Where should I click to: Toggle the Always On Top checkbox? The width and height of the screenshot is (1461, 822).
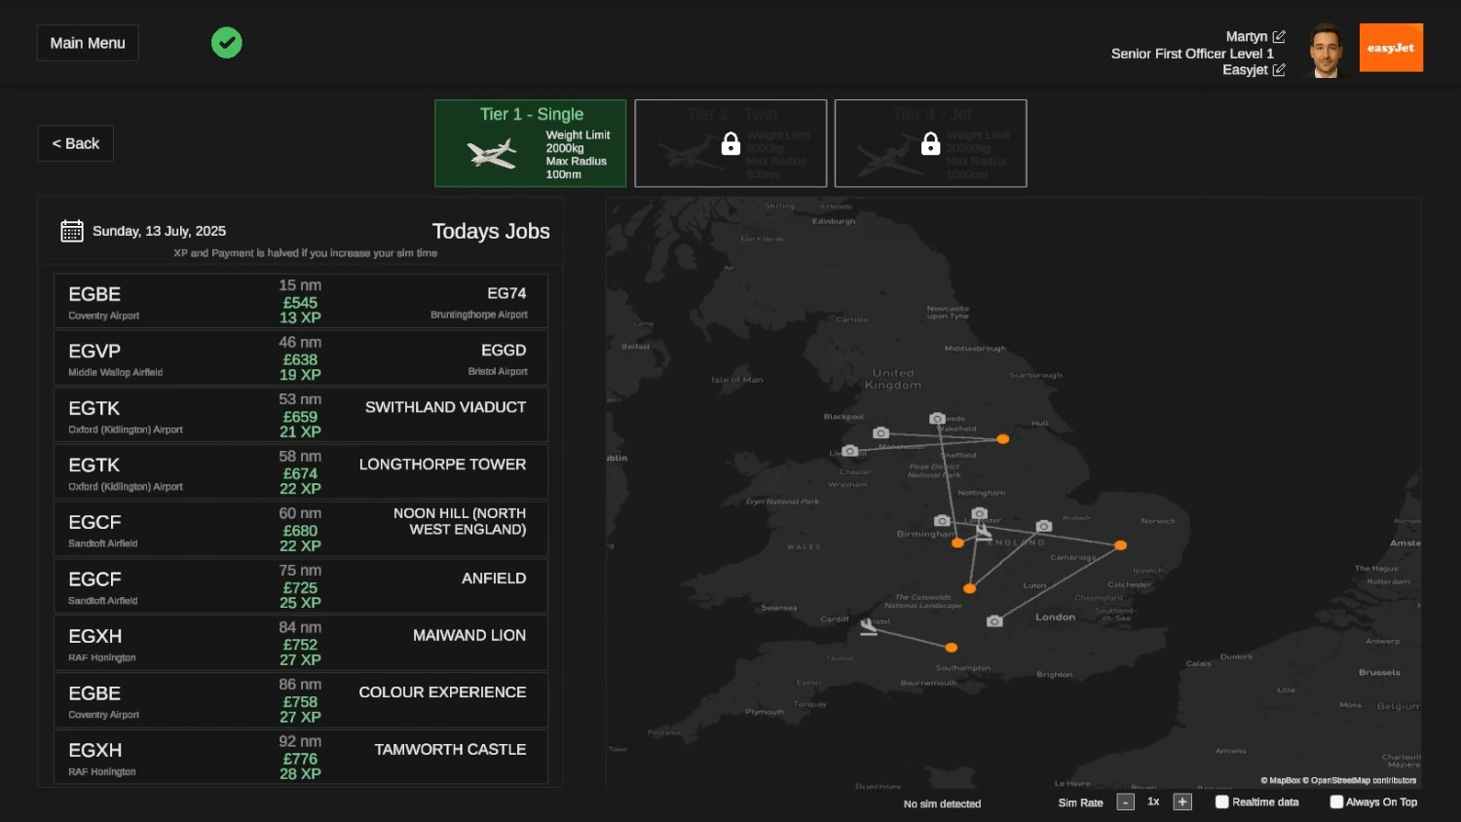(1336, 803)
